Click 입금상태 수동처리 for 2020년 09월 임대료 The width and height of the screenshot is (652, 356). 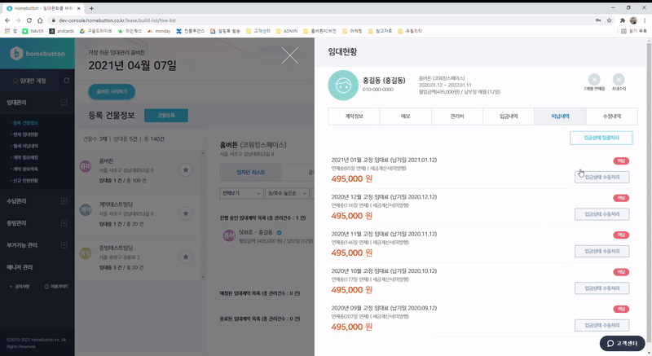tap(601, 325)
